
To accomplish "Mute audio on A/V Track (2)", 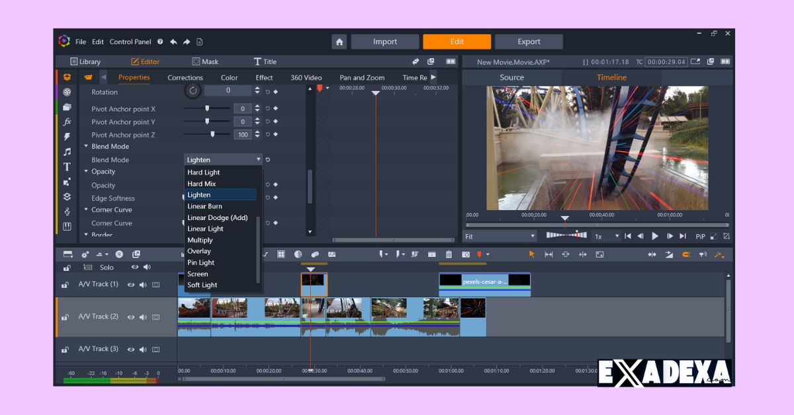I will tap(143, 317).
